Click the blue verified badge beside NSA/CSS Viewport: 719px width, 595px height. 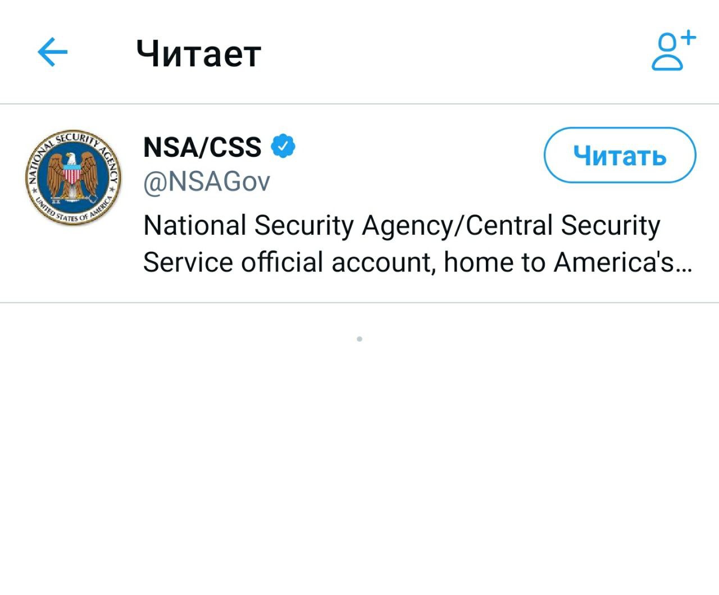coord(283,146)
